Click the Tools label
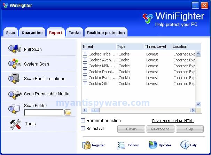 pos(30,123)
